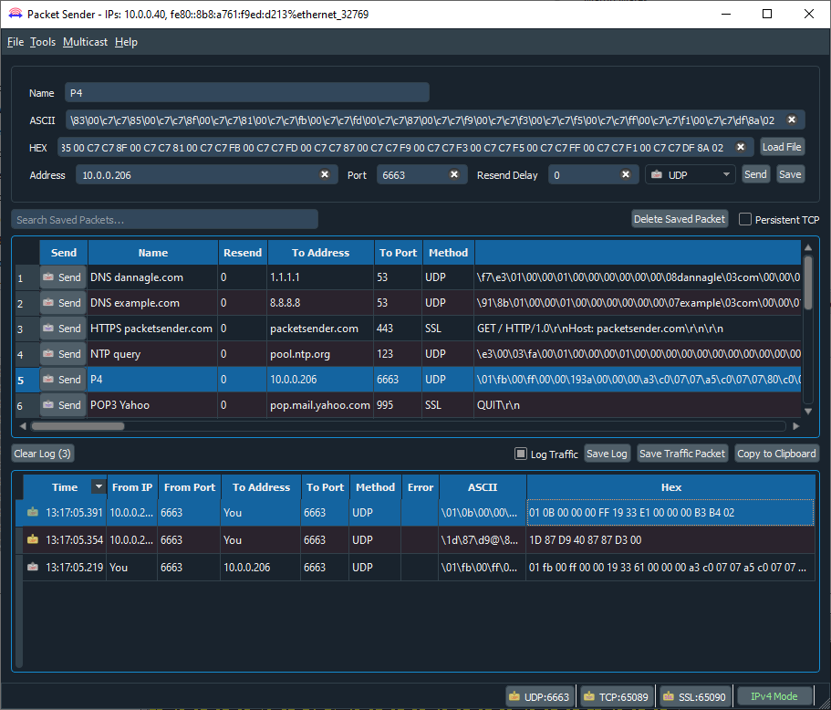Viewport: 831px width, 710px height.
Task: Sort saved packets by the Name column header
Action: click(153, 253)
